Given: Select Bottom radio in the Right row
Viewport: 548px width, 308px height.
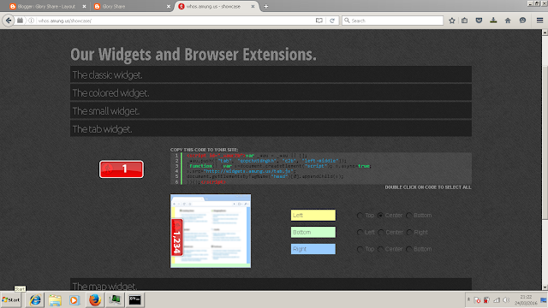Looking at the screenshot, I should (x=409, y=249).
